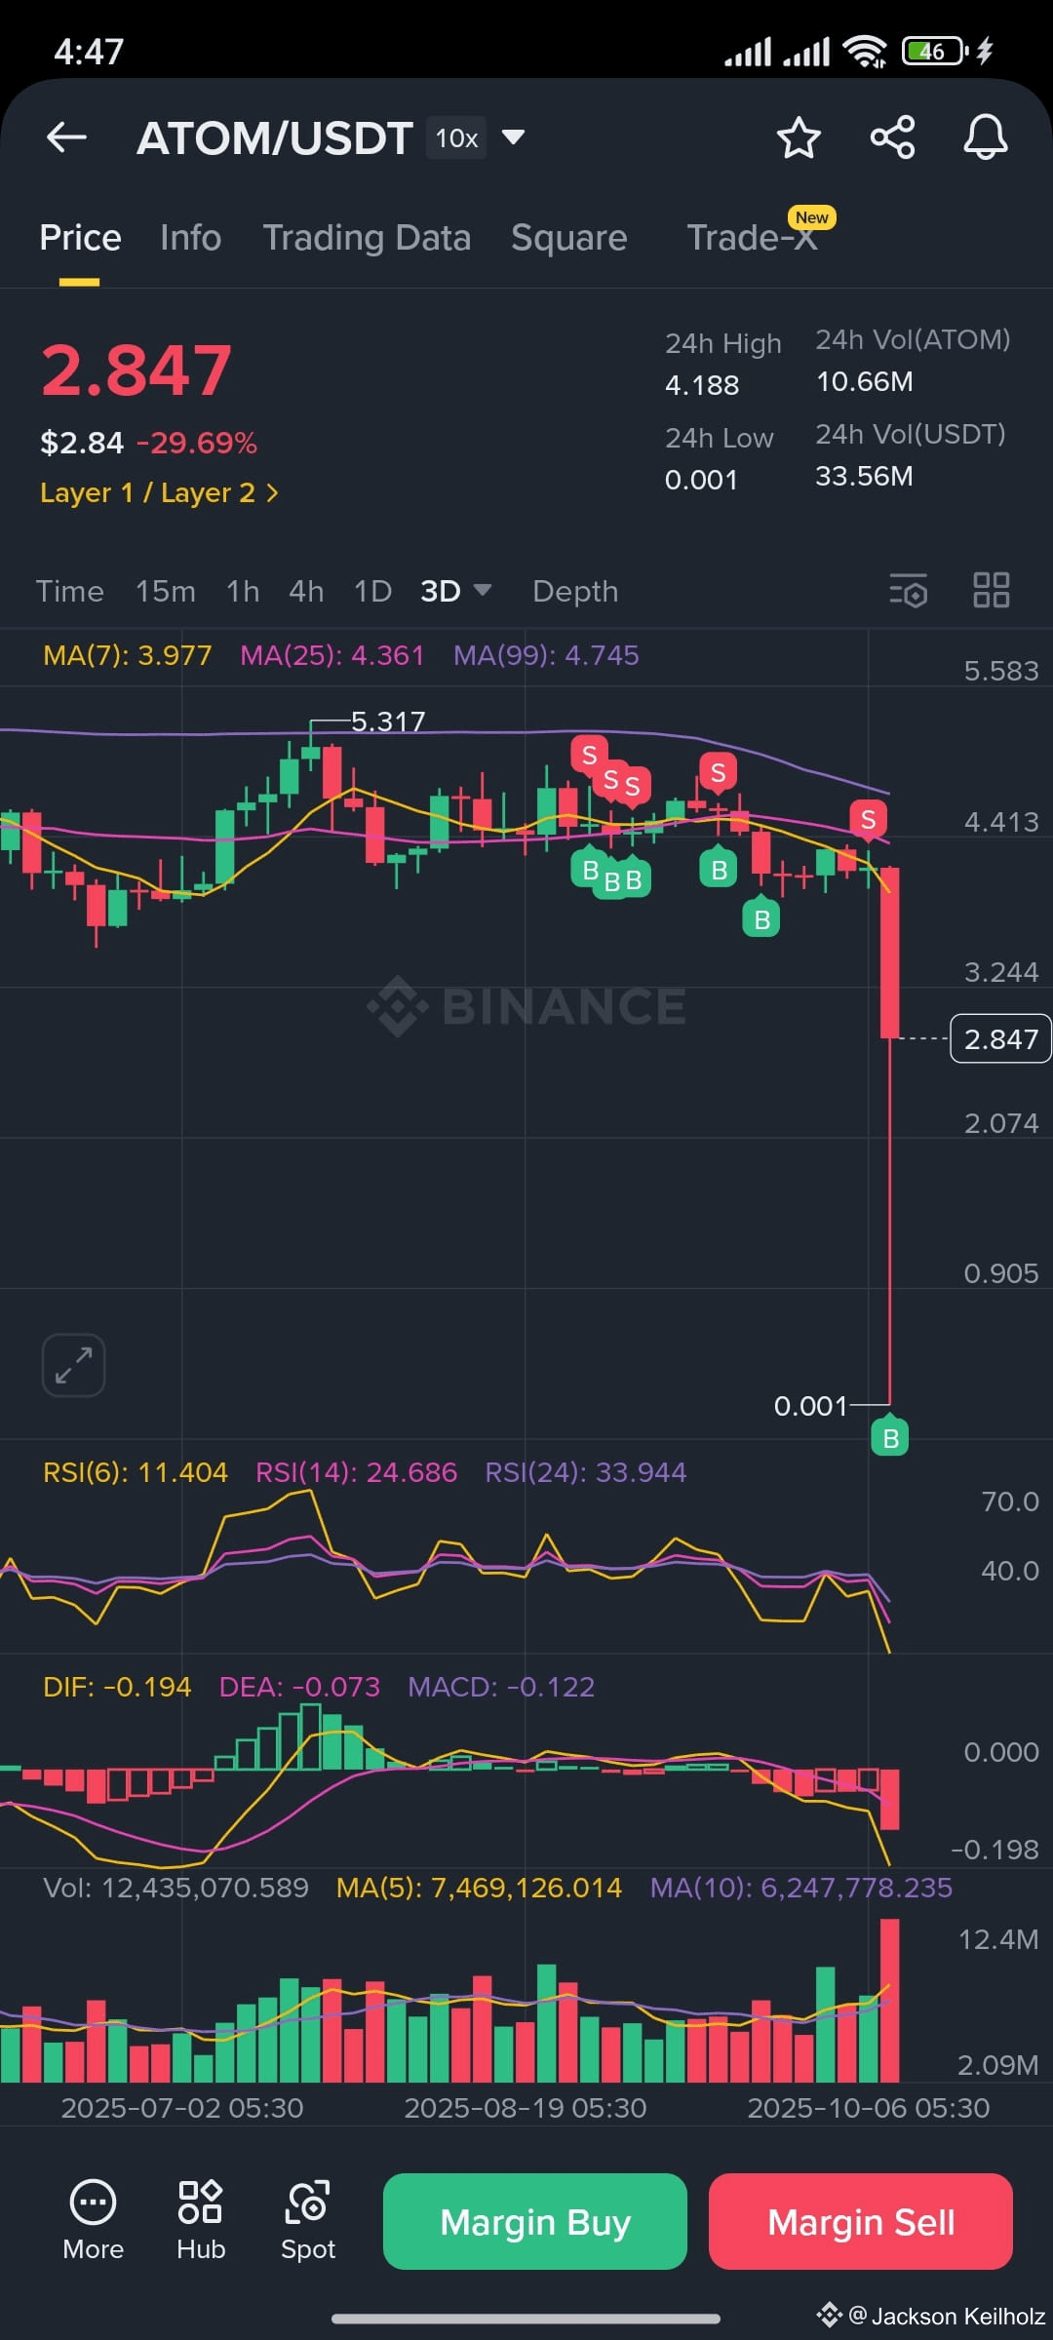Tap the 2.847 current price axis label

click(x=1000, y=1038)
